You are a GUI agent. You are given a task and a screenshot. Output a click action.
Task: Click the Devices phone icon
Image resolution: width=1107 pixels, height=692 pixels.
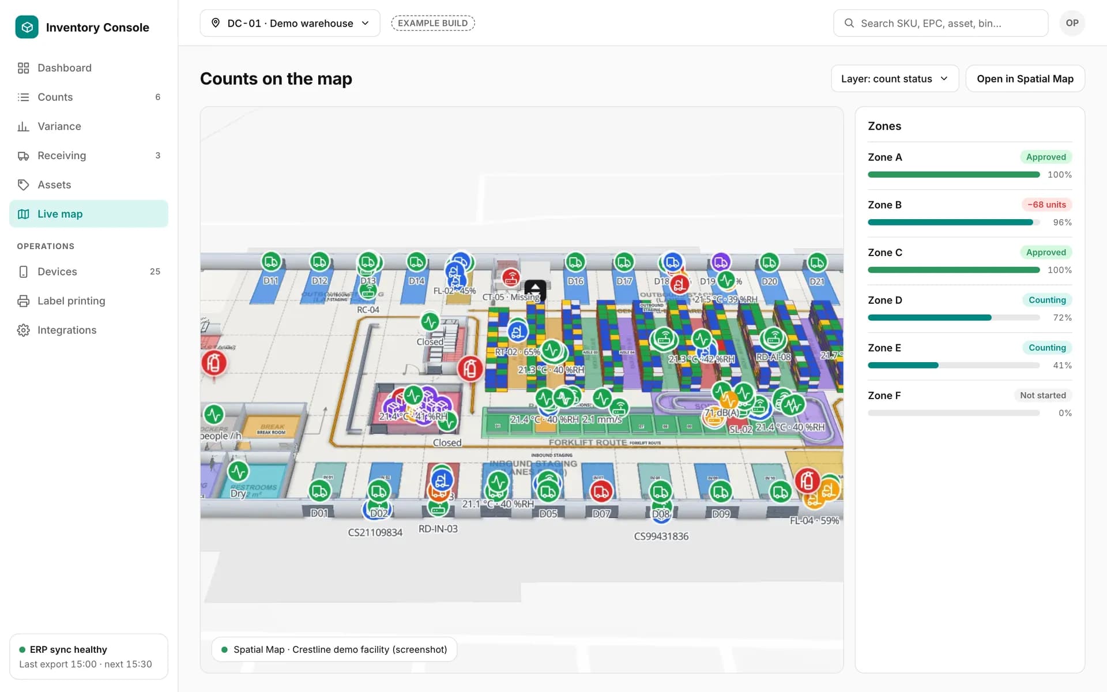[23, 272]
